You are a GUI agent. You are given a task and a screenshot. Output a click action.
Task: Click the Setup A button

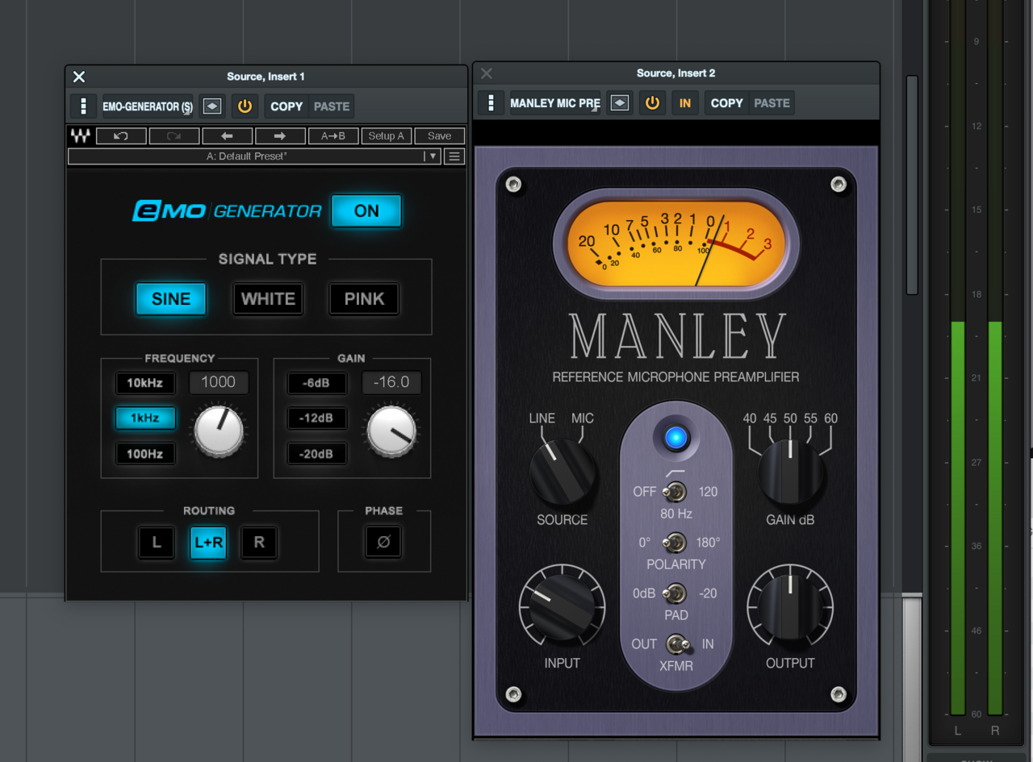387,136
